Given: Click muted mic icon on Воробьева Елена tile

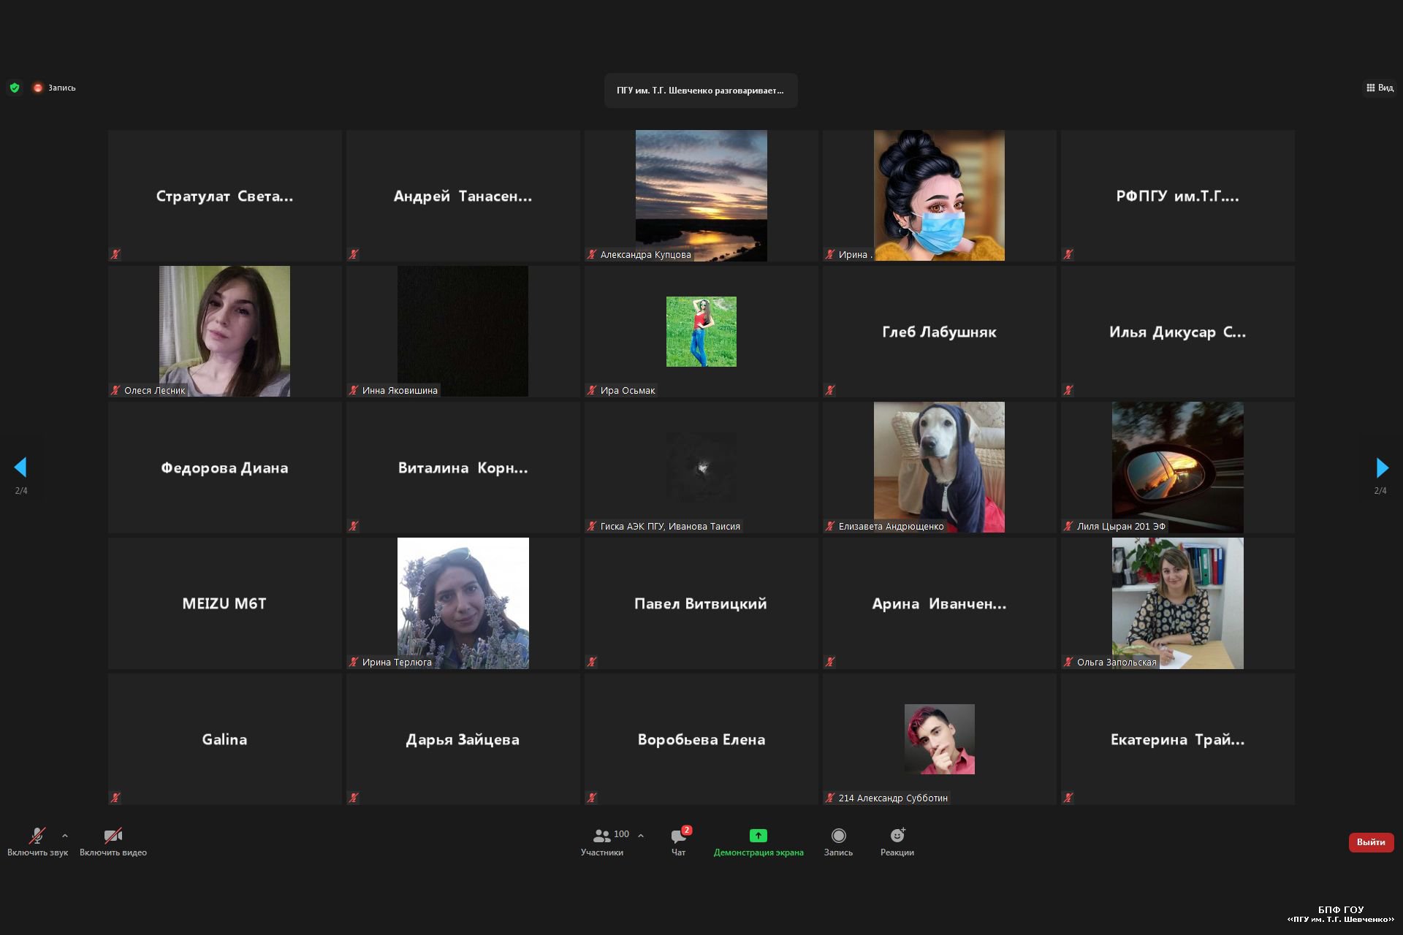Looking at the screenshot, I should pos(592,798).
